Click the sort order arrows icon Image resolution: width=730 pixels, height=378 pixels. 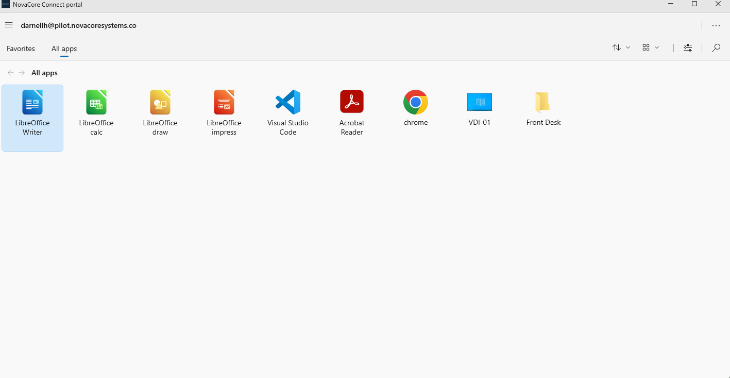(x=617, y=47)
